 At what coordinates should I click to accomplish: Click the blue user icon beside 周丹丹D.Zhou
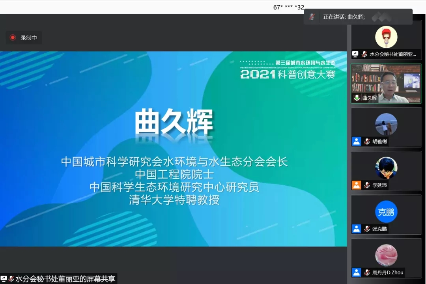[x=356, y=272]
